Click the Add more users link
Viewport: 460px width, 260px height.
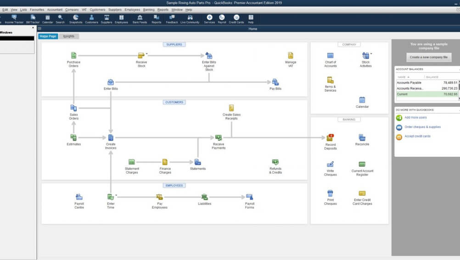(415, 118)
